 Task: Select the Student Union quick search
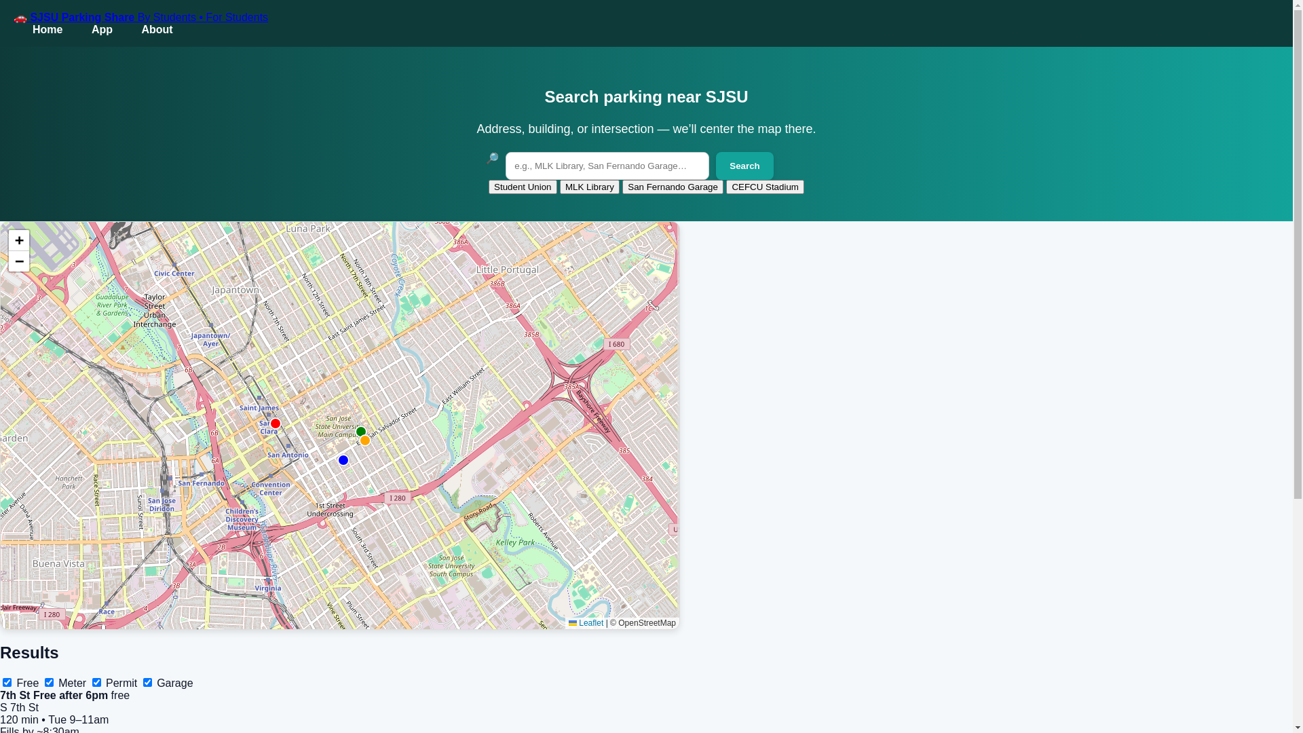pos(523,187)
